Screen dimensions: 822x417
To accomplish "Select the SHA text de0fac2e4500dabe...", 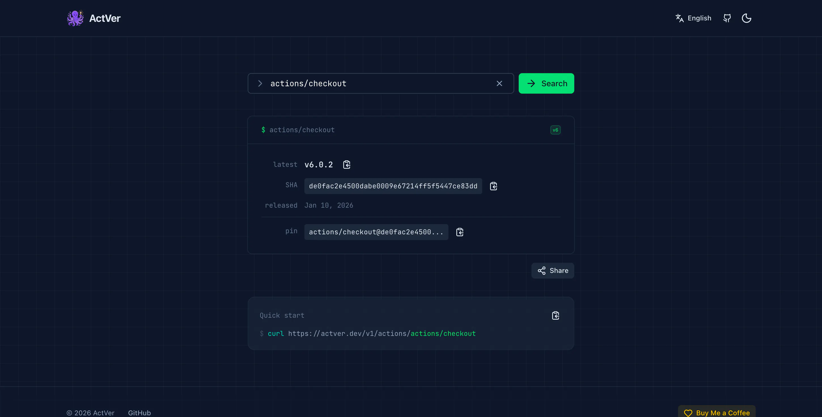I will [x=393, y=186].
